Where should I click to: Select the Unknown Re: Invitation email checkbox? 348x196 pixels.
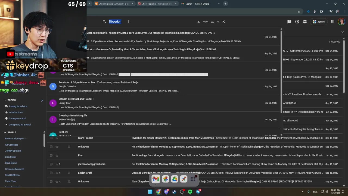51,147
